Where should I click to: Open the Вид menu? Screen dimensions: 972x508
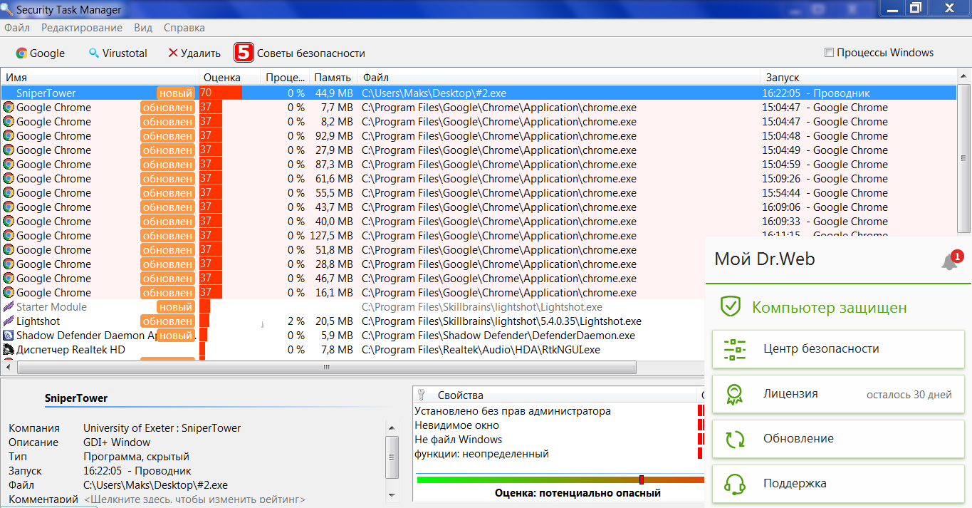[143, 28]
